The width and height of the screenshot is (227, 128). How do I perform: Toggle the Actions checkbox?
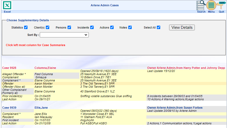click(112, 27)
